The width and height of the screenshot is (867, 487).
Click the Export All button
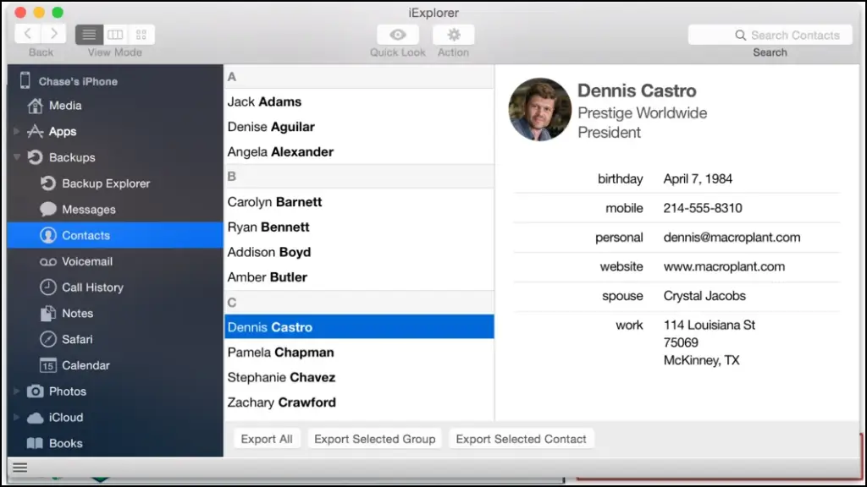pos(267,439)
